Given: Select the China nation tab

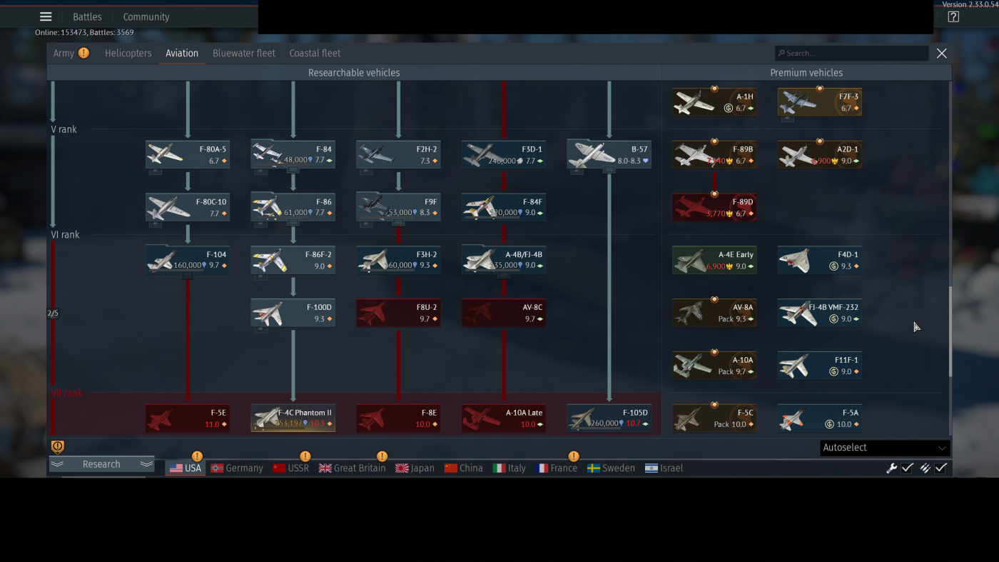Looking at the screenshot, I should pos(464,468).
